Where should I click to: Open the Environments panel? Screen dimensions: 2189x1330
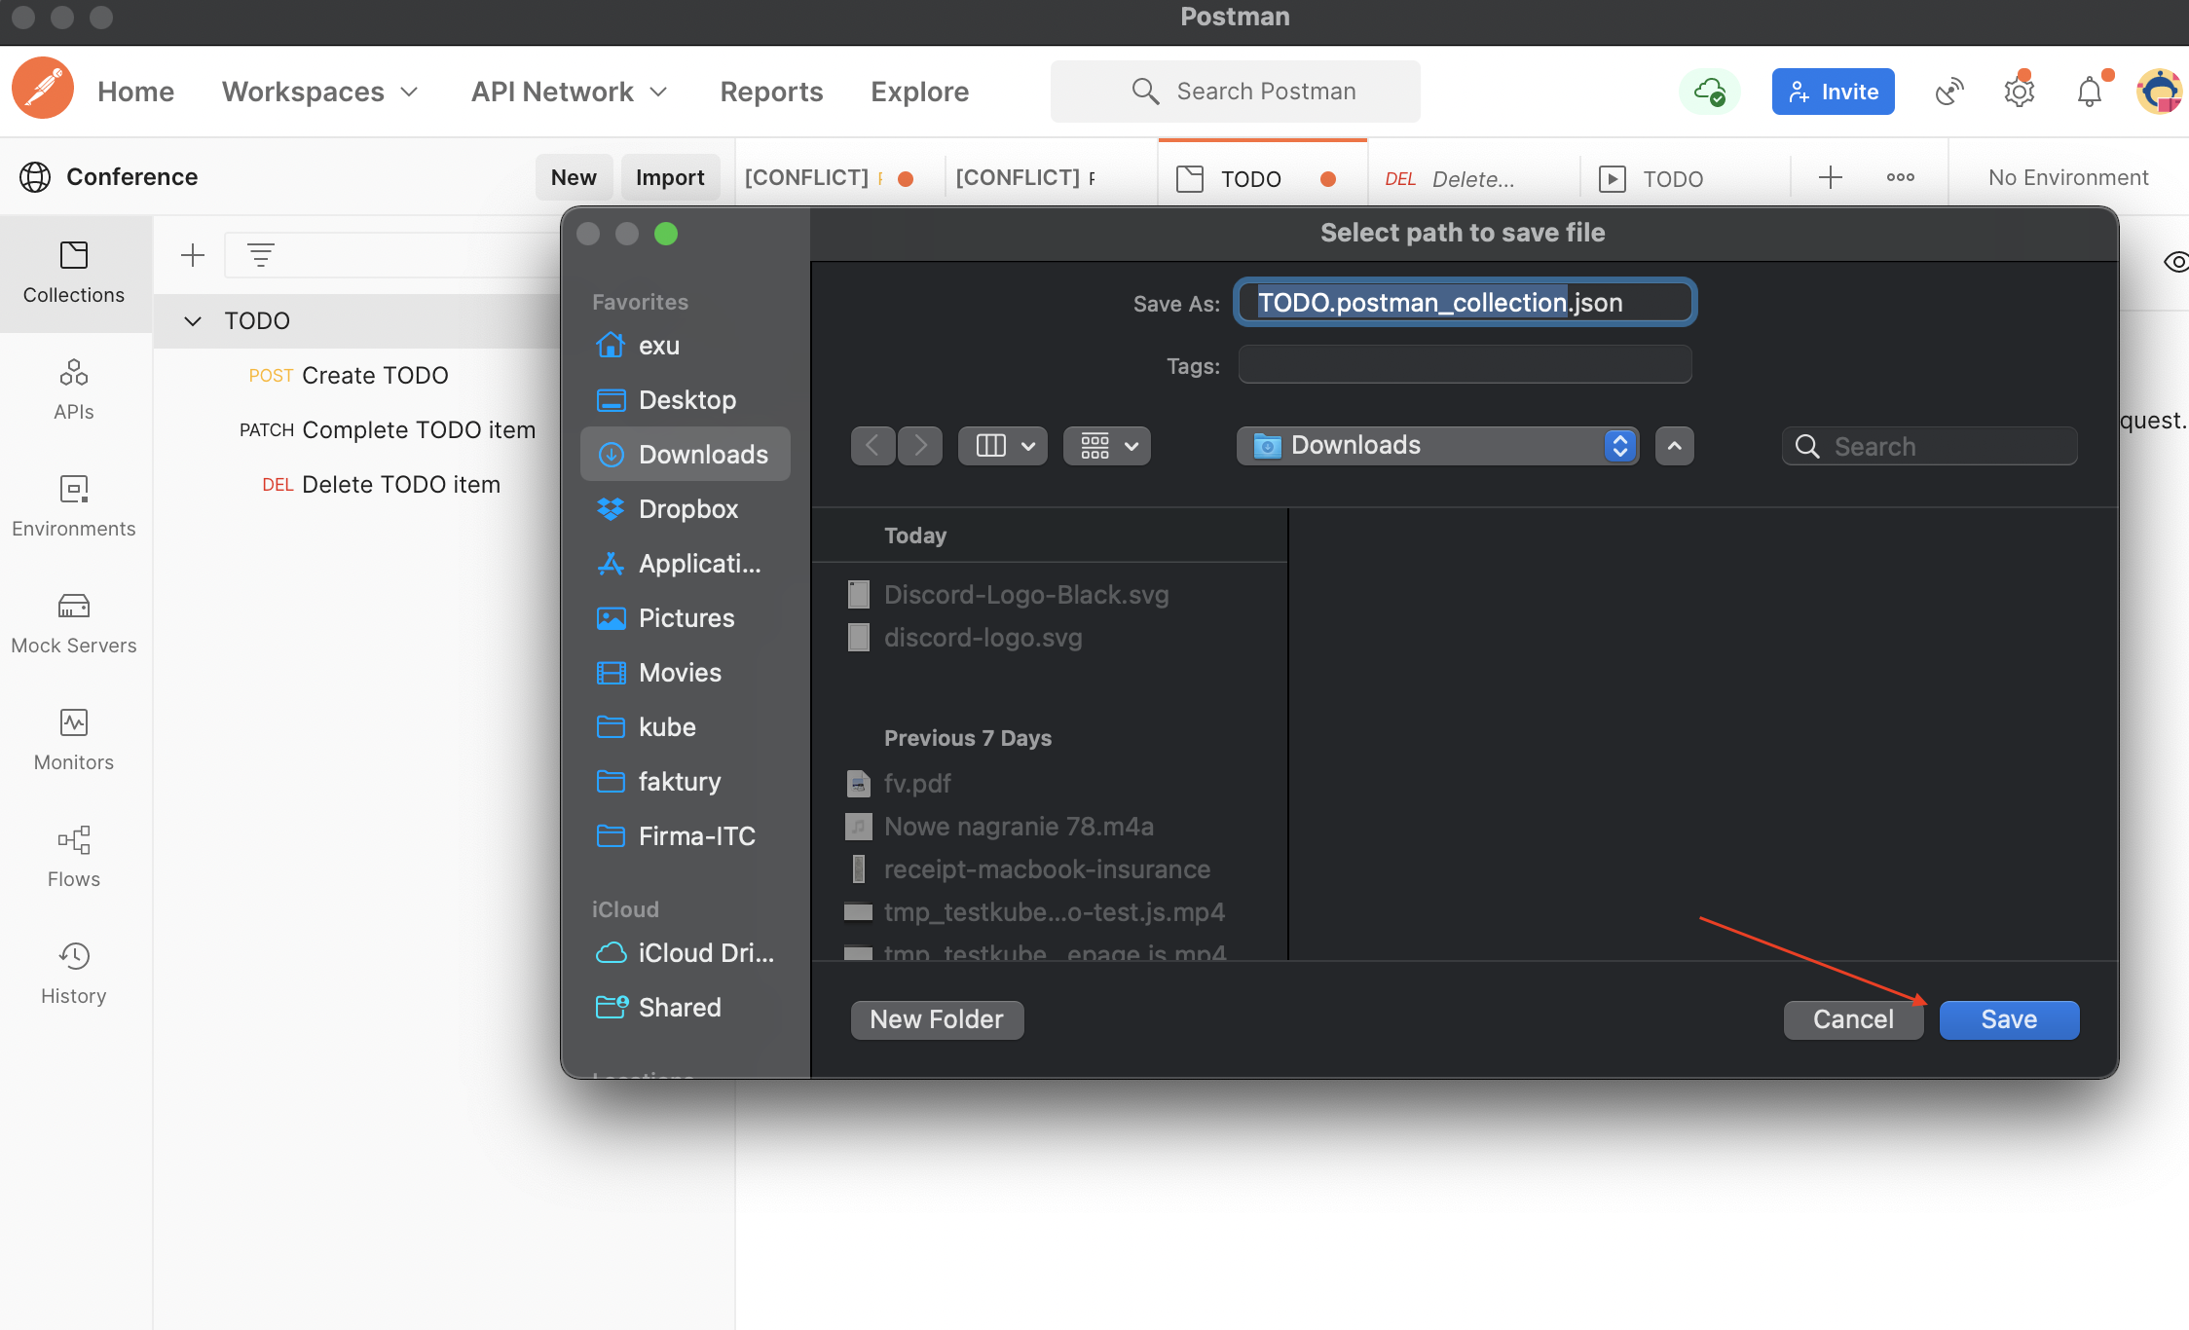point(74,505)
